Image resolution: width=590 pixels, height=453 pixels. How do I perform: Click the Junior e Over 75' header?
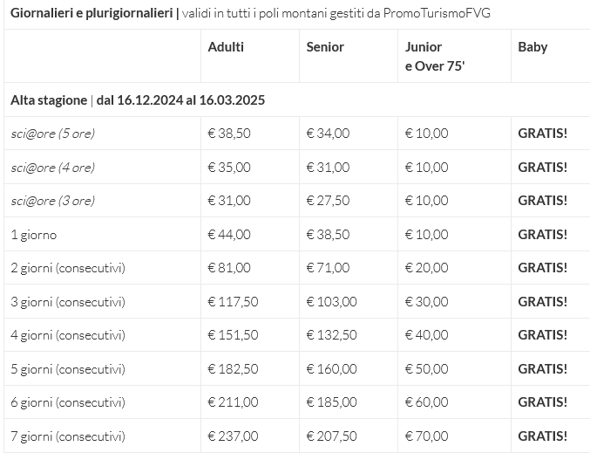tap(435, 57)
